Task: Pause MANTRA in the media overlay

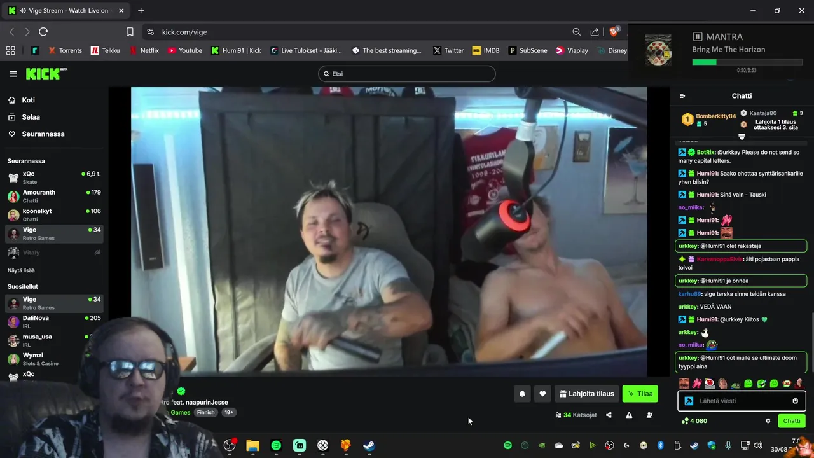Action: (697, 37)
